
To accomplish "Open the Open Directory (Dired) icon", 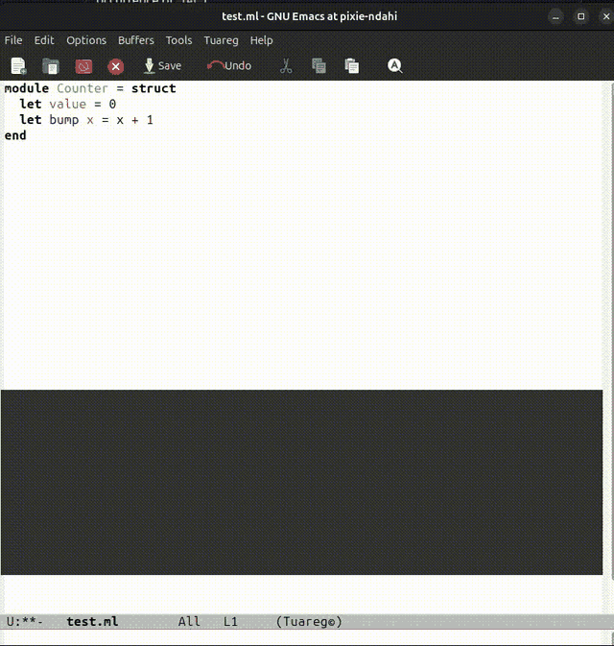I will 51,66.
